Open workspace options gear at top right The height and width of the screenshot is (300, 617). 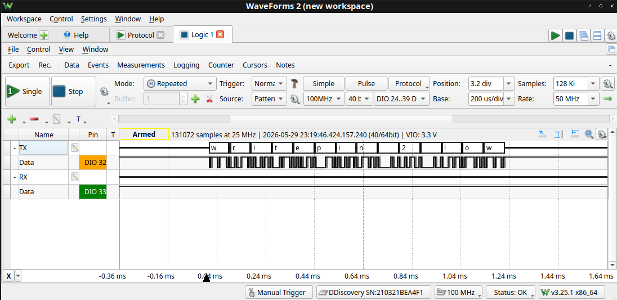(x=611, y=36)
